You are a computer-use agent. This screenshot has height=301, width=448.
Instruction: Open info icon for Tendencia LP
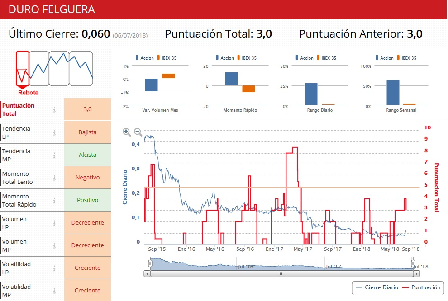coord(54,133)
